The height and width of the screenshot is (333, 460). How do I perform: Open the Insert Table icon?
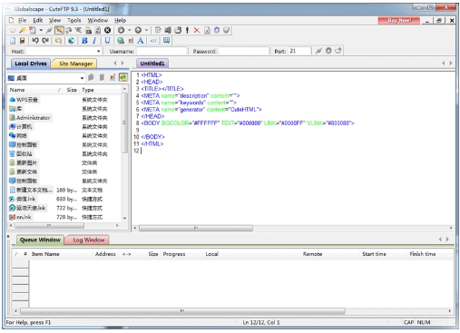tap(166, 41)
